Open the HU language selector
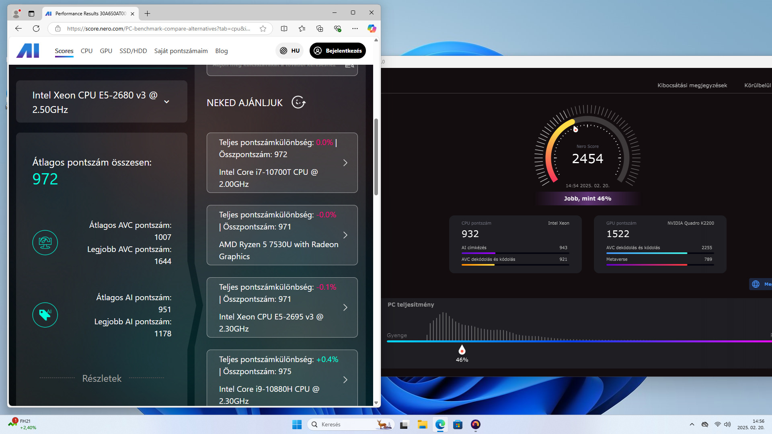The width and height of the screenshot is (772, 434). [290, 51]
